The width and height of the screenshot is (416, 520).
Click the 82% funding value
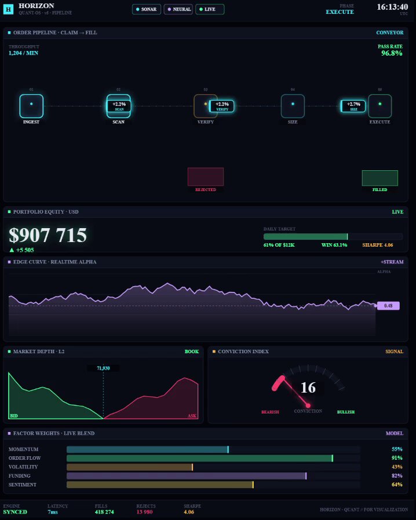pyautogui.click(x=397, y=476)
